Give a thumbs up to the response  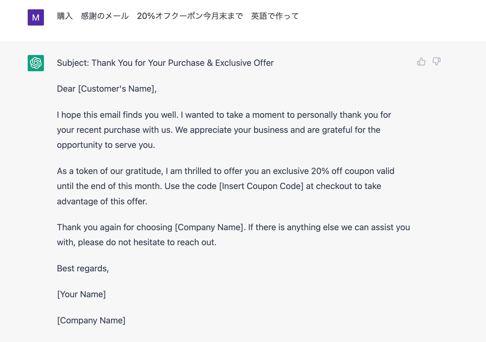point(421,62)
